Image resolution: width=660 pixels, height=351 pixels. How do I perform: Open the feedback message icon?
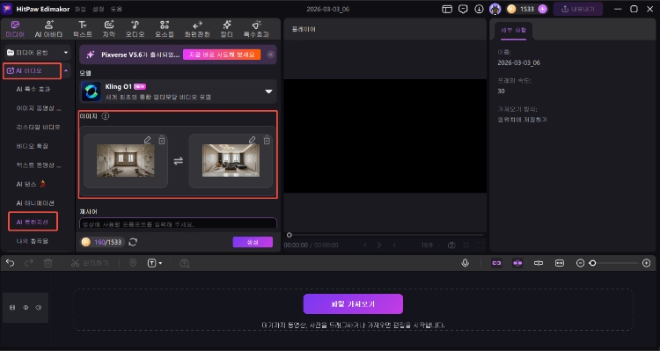click(463, 9)
